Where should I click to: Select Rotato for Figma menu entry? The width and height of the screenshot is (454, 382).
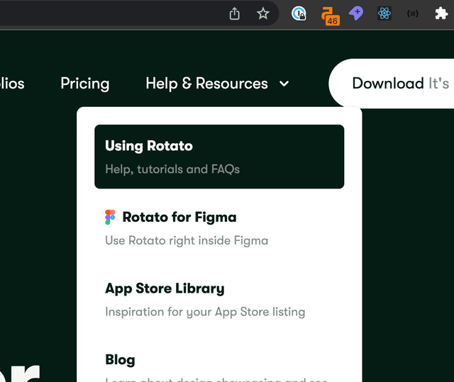(179, 217)
